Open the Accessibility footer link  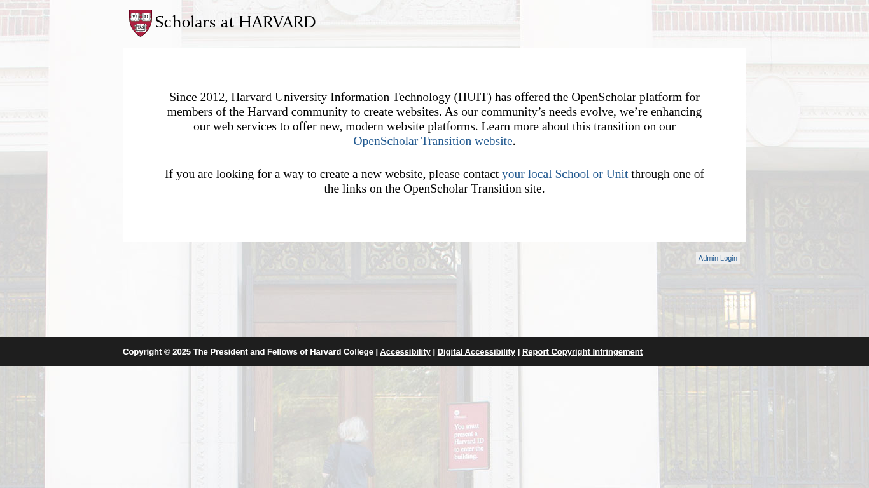coord(405,352)
